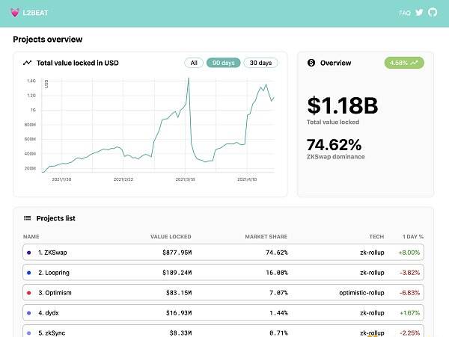Image resolution: width=449 pixels, height=337 pixels.
Task: Click the ZKSwap colored dot
Action: click(x=29, y=253)
